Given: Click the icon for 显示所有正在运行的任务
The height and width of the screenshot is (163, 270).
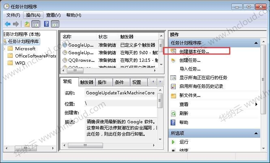Looking at the screenshot, I should coord(173,78).
